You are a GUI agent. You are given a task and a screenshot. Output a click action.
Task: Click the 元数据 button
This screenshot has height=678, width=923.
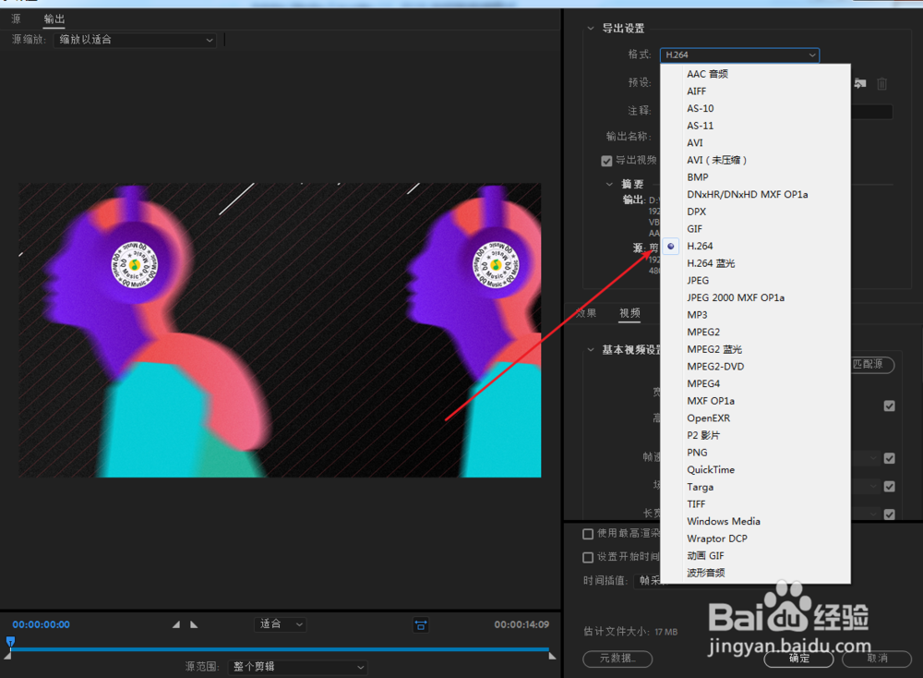pos(617,659)
